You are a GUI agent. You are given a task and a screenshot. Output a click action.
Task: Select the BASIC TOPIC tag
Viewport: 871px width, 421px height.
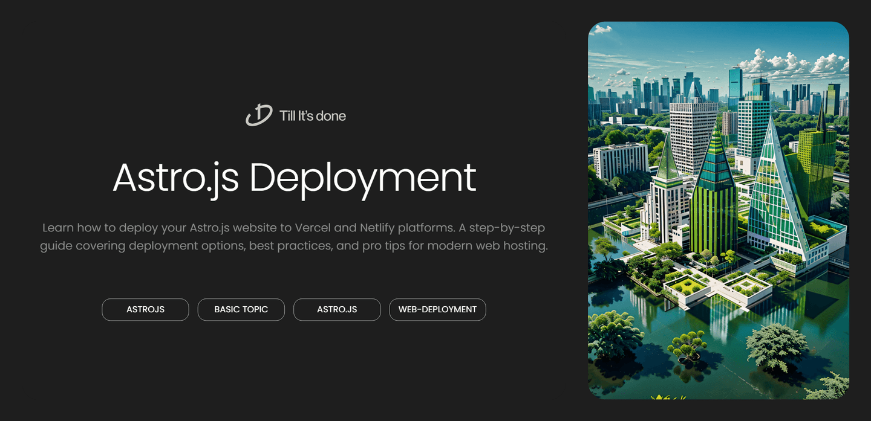(x=241, y=309)
